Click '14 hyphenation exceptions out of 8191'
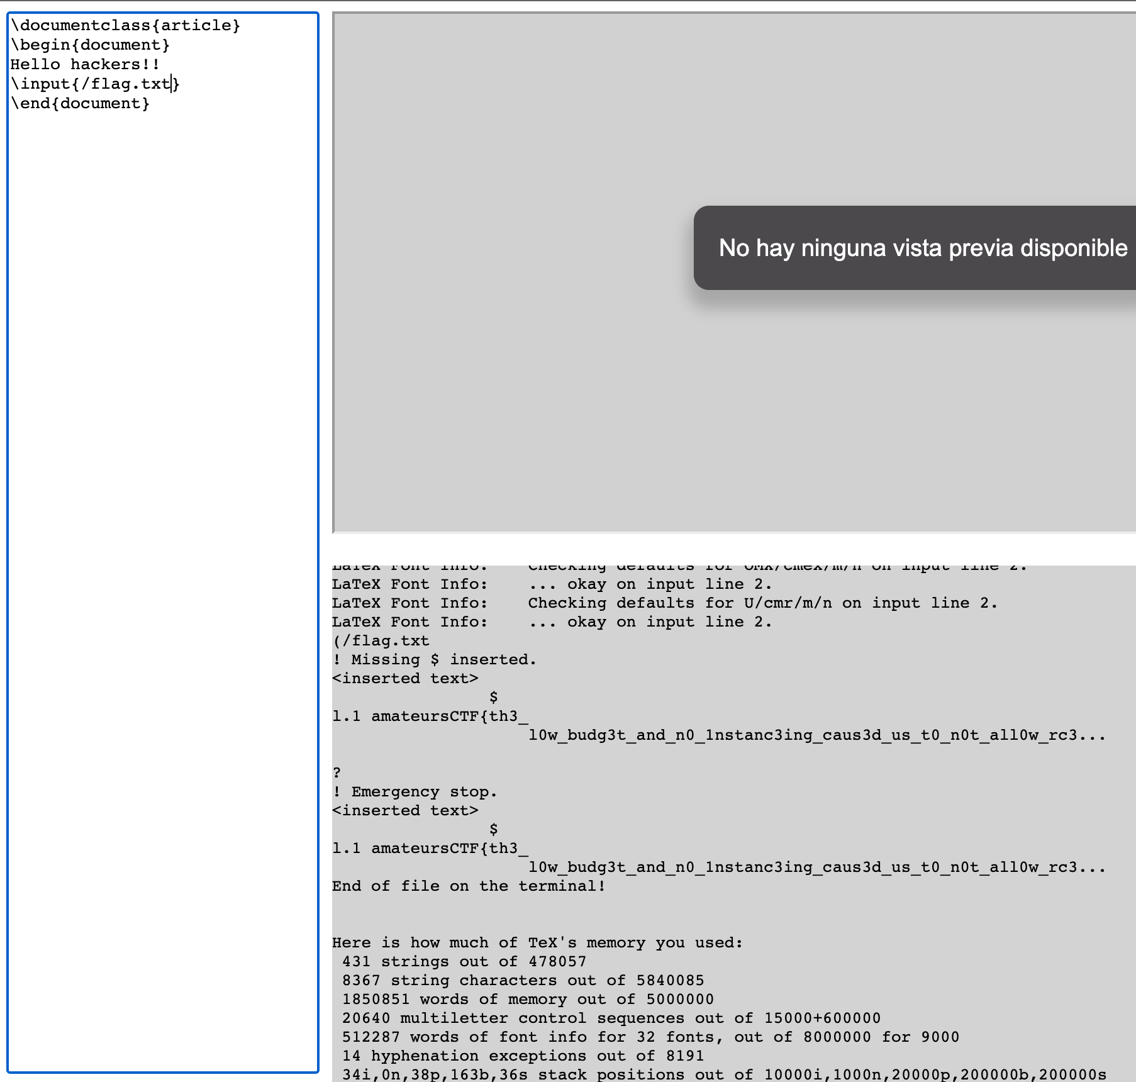The height and width of the screenshot is (1082, 1136). (x=523, y=1056)
